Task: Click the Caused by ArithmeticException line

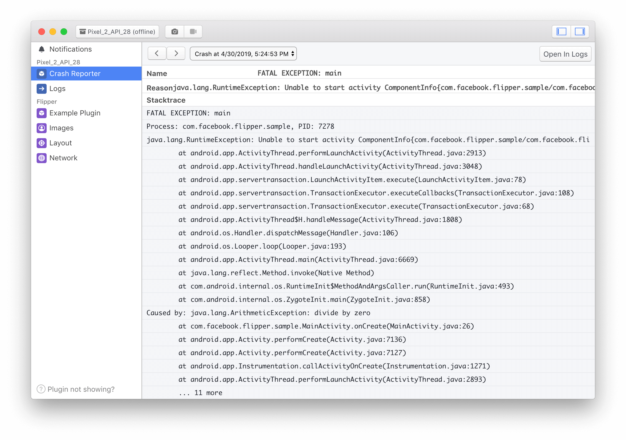Action: pyautogui.click(x=258, y=313)
